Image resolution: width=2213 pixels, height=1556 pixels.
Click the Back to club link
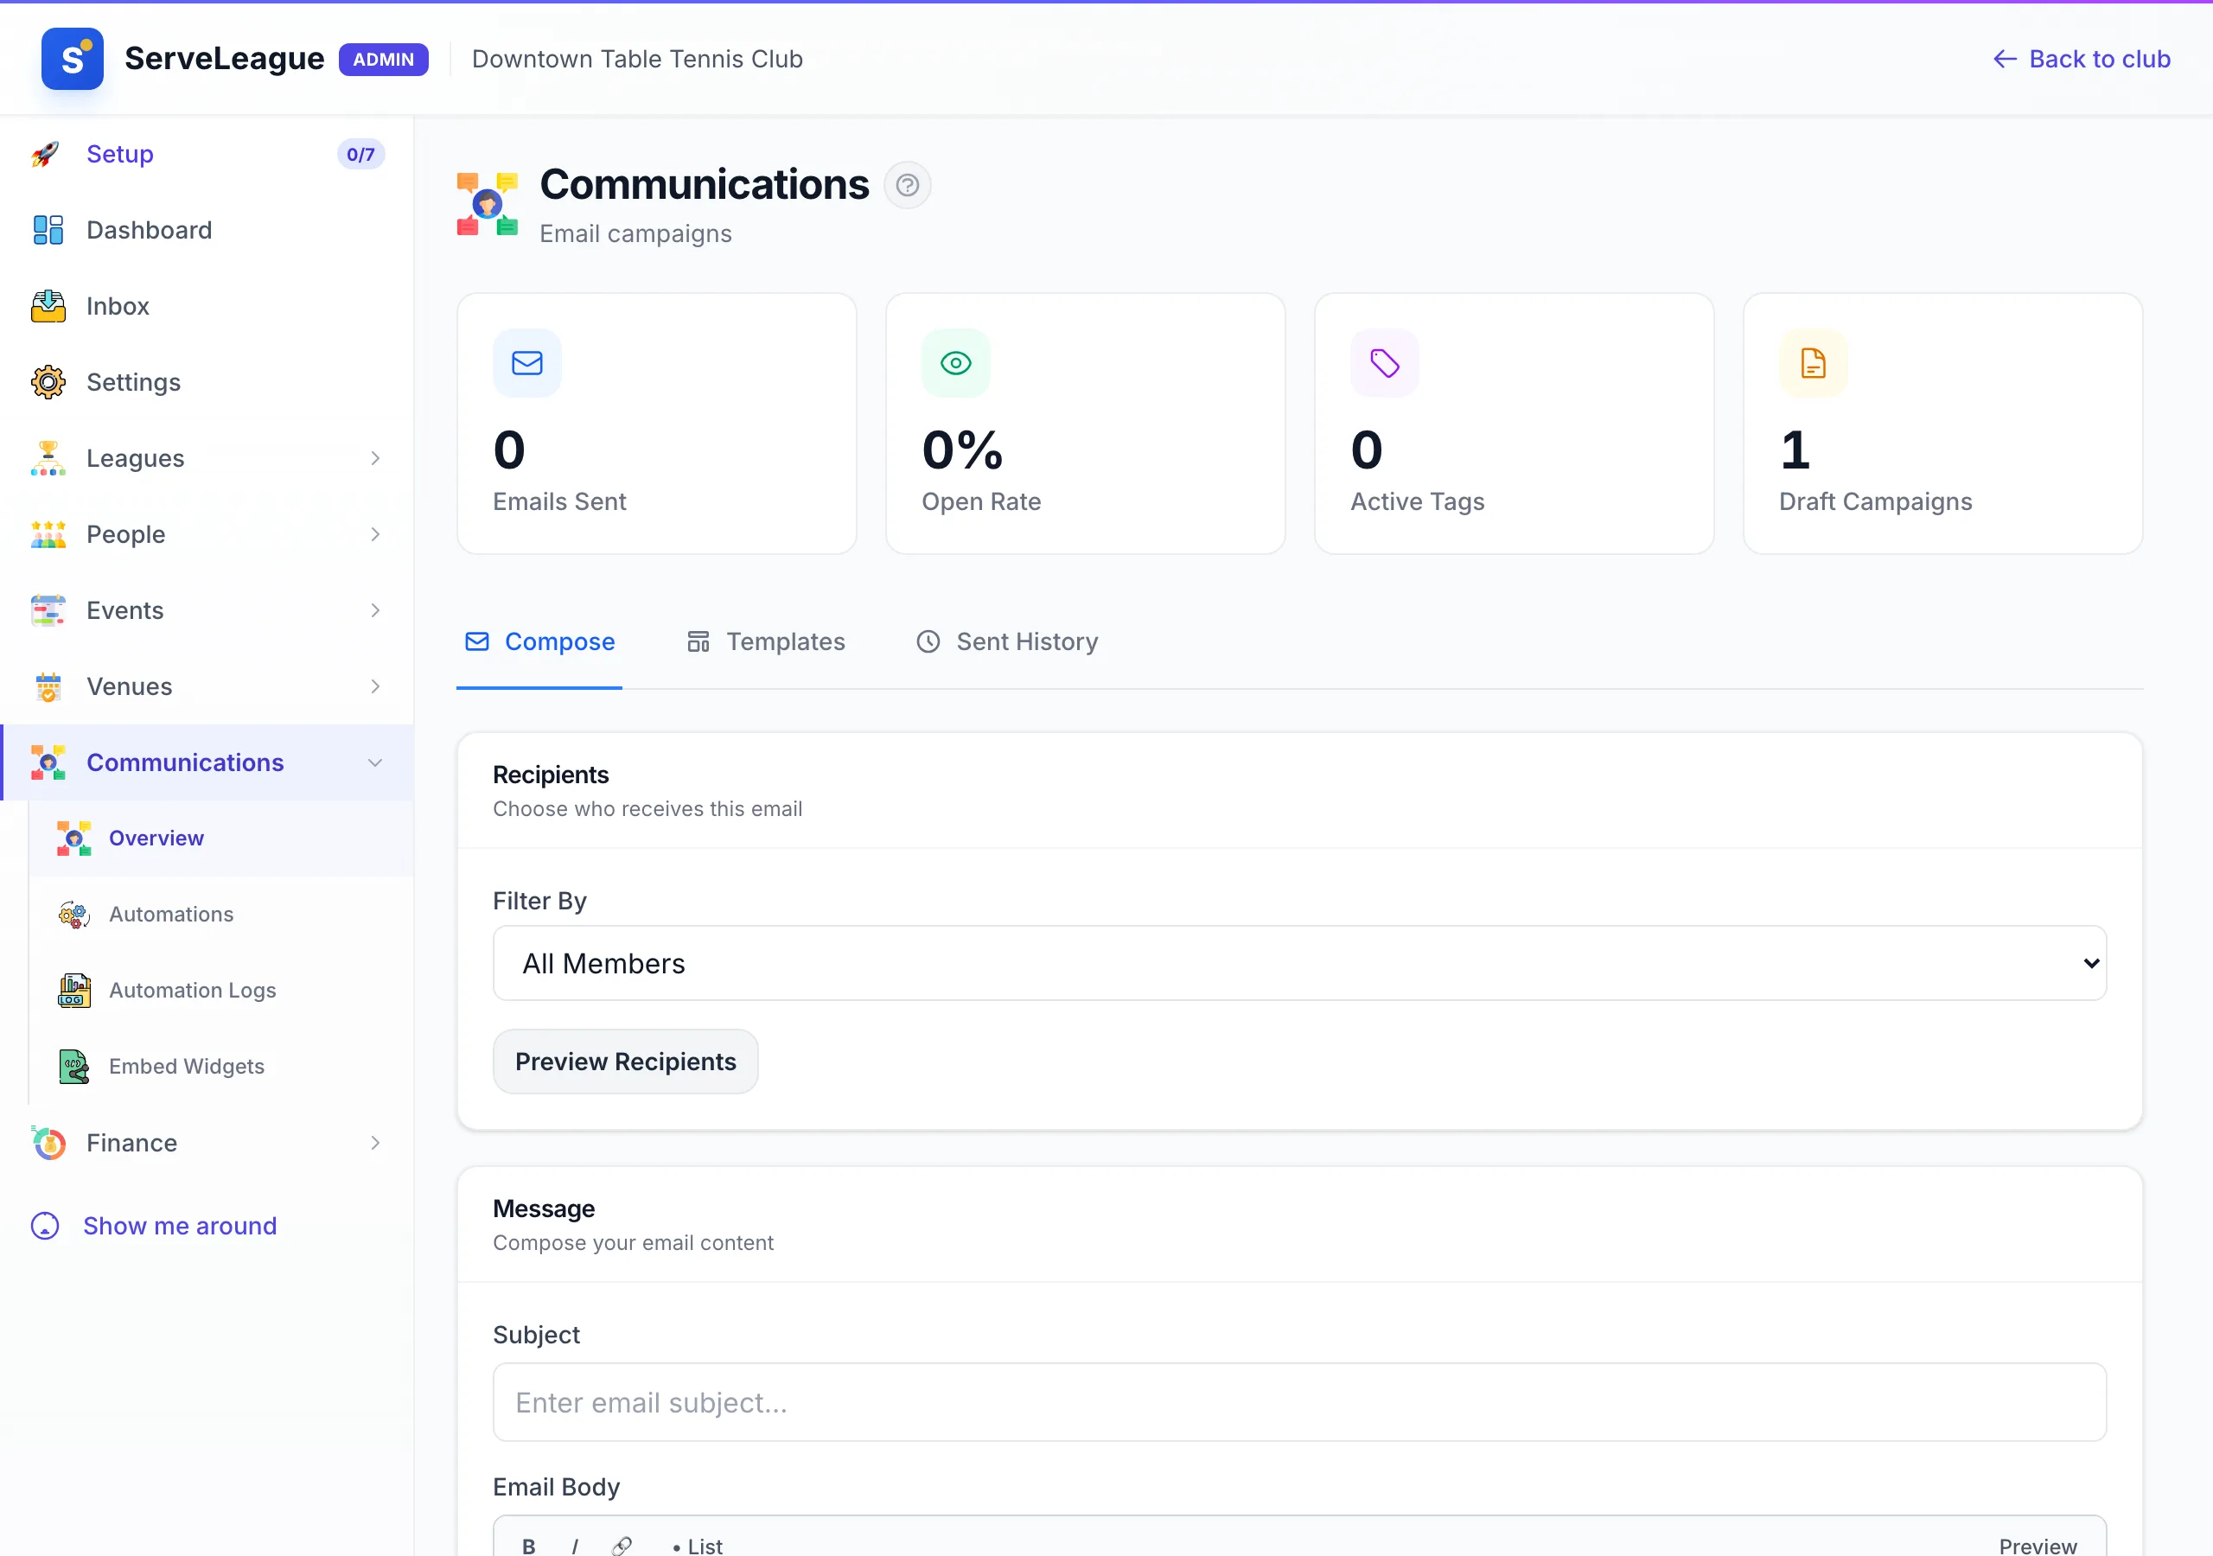2081,59
